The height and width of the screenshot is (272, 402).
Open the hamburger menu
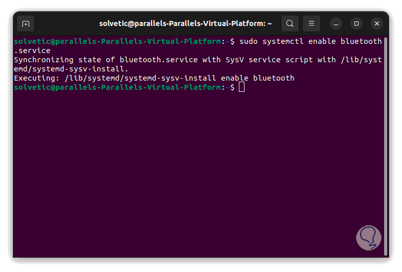click(311, 23)
